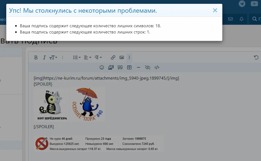Insert a quote block

click(120, 67)
